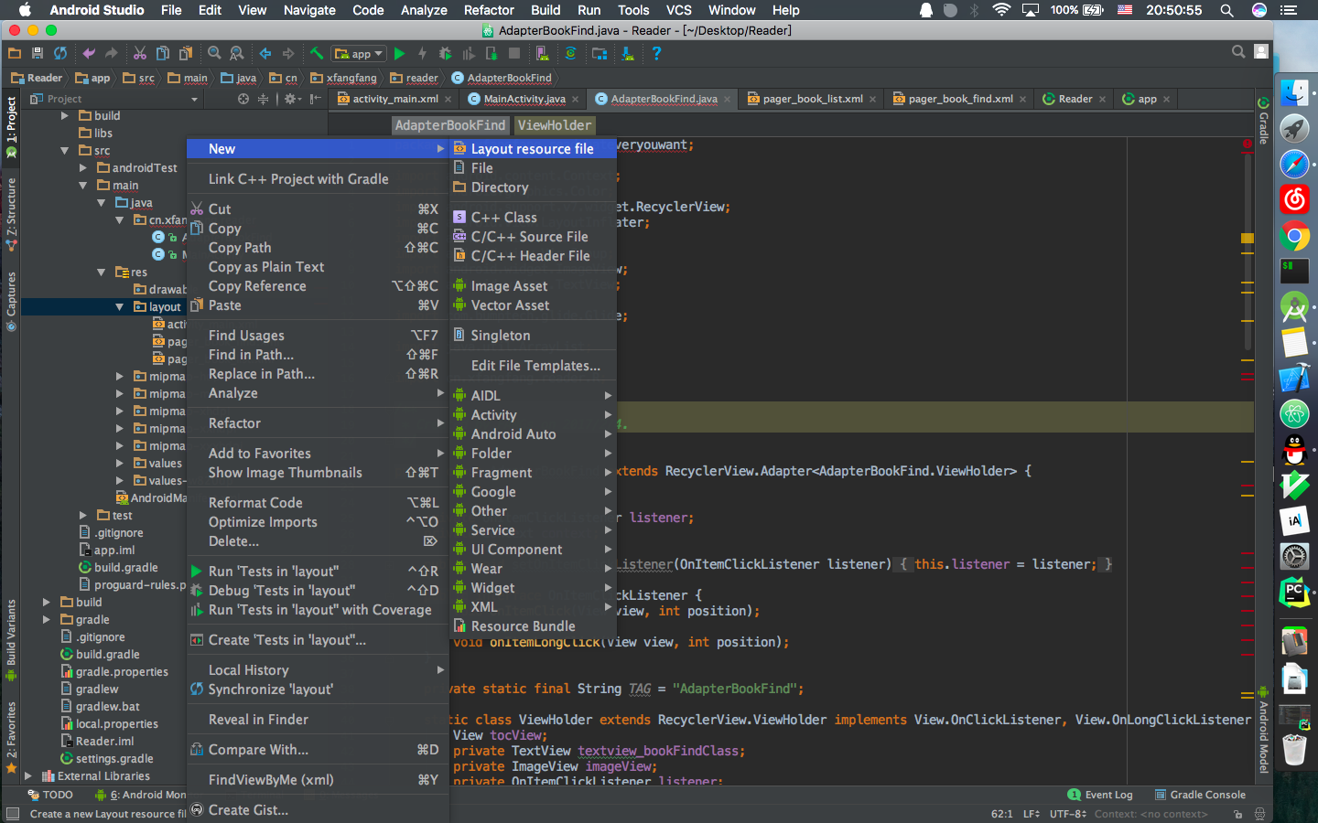Open the app run configuration dropdown
This screenshot has height=823, width=1318.
click(359, 54)
